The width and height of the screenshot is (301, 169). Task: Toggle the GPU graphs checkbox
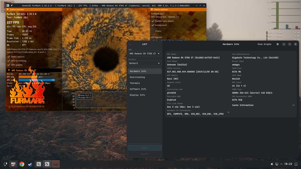point(8,65)
